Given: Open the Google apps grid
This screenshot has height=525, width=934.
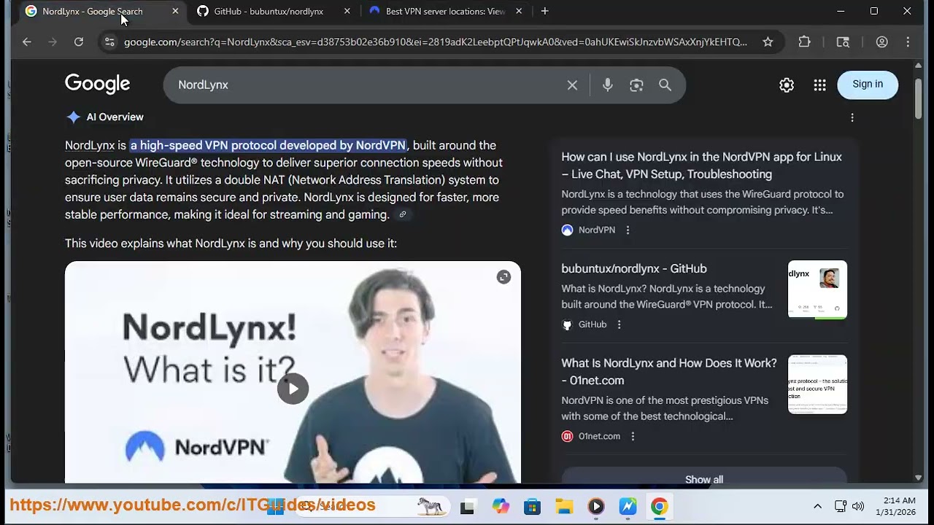Looking at the screenshot, I should tap(819, 85).
